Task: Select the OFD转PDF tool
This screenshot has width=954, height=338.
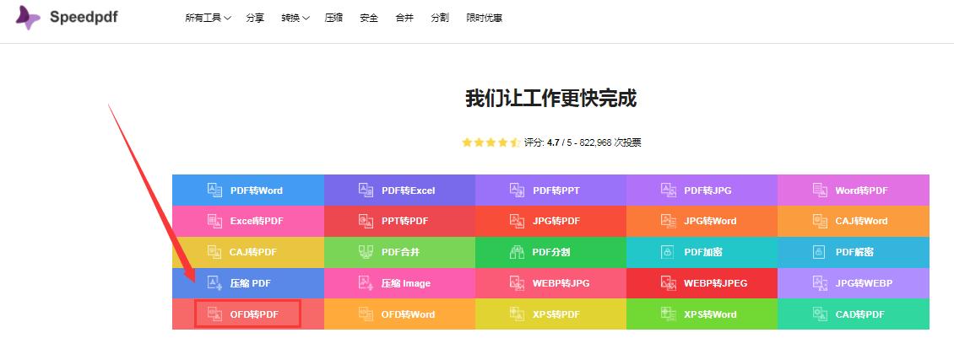Action: (x=248, y=314)
